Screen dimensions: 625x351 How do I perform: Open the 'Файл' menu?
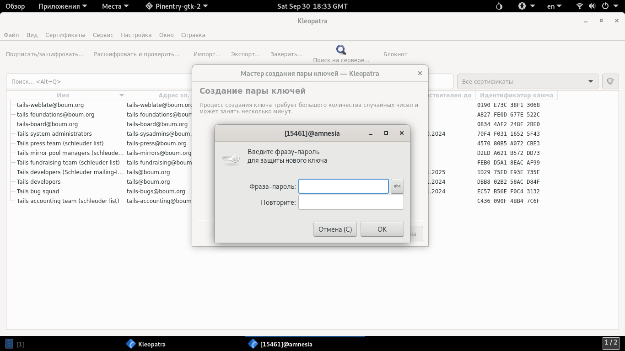[x=11, y=35]
